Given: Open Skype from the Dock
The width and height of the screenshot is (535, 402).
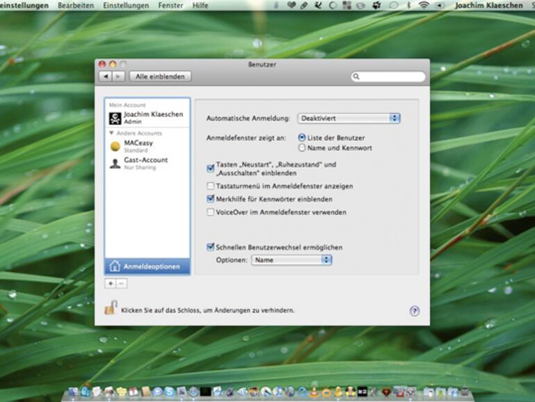Looking at the screenshot, I should click(x=170, y=392).
